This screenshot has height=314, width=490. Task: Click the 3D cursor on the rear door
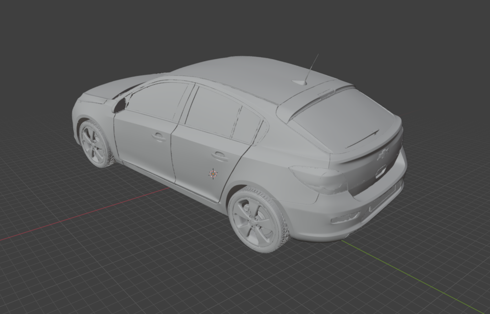(x=213, y=173)
